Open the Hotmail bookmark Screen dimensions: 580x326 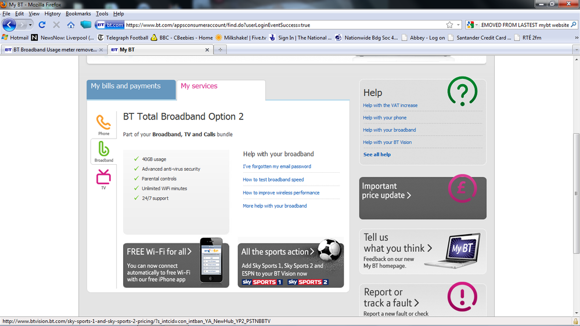pos(15,38)
